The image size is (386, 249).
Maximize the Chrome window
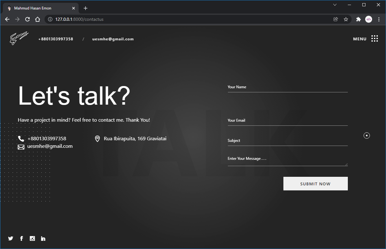(364, 5)
